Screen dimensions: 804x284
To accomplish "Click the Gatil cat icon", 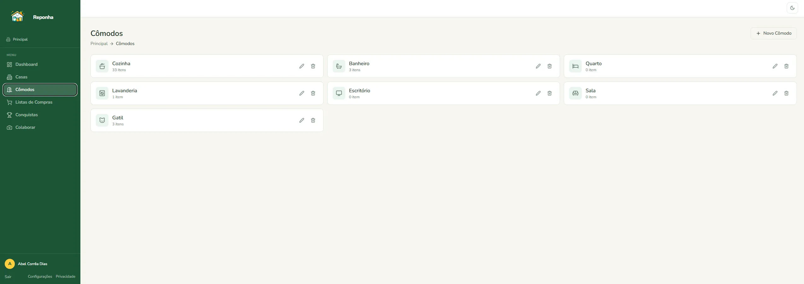I will pyautogui.click(x=102, y=120).
